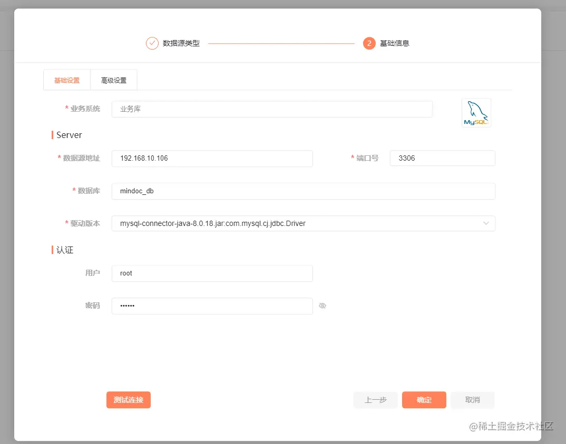Screen dimensions: 566x444
Task: Select 基础信息 step label
Action: (x=394, y=43)
